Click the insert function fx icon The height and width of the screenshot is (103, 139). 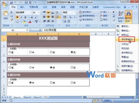tap(40, 30)
